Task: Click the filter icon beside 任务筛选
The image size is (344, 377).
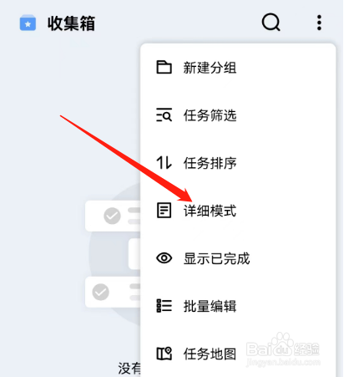Action: point(164,115)
